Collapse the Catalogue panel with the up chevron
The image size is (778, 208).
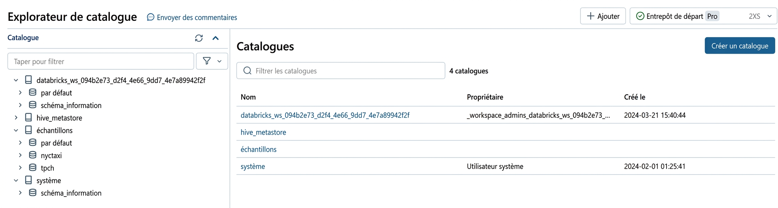point(216,38)
